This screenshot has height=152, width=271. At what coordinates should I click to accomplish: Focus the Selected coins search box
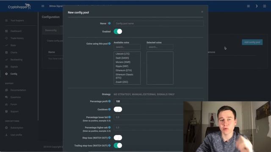(160, 47)
